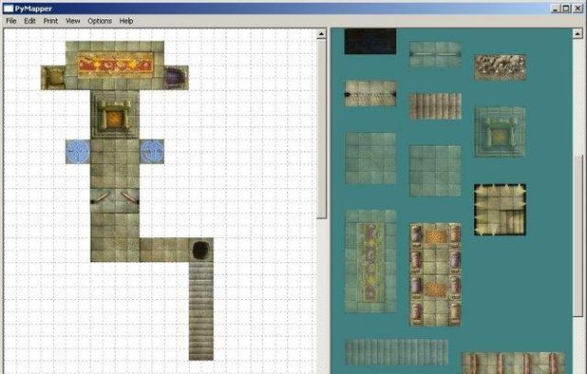This screenshot has height=374, width=587.
Task: Select the pillared wooden tile at palette bottom right
Action: point(513,363)
